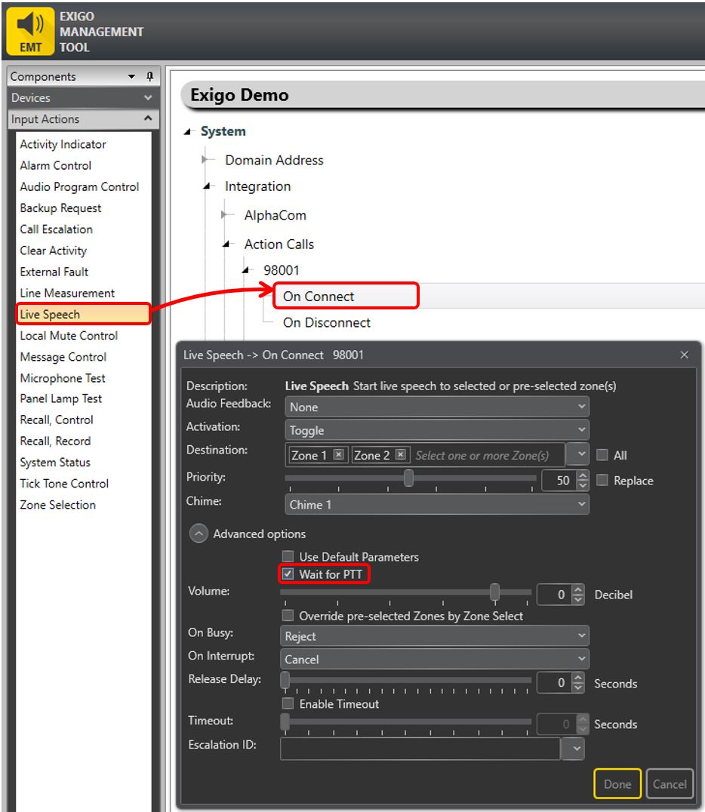Open the On Interrupt dropdown
Image resolution: width=705 pixels, height=812 pixels.
[434, 660]
